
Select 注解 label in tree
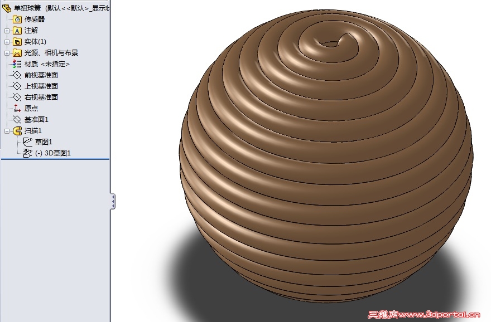pos(31,31)
